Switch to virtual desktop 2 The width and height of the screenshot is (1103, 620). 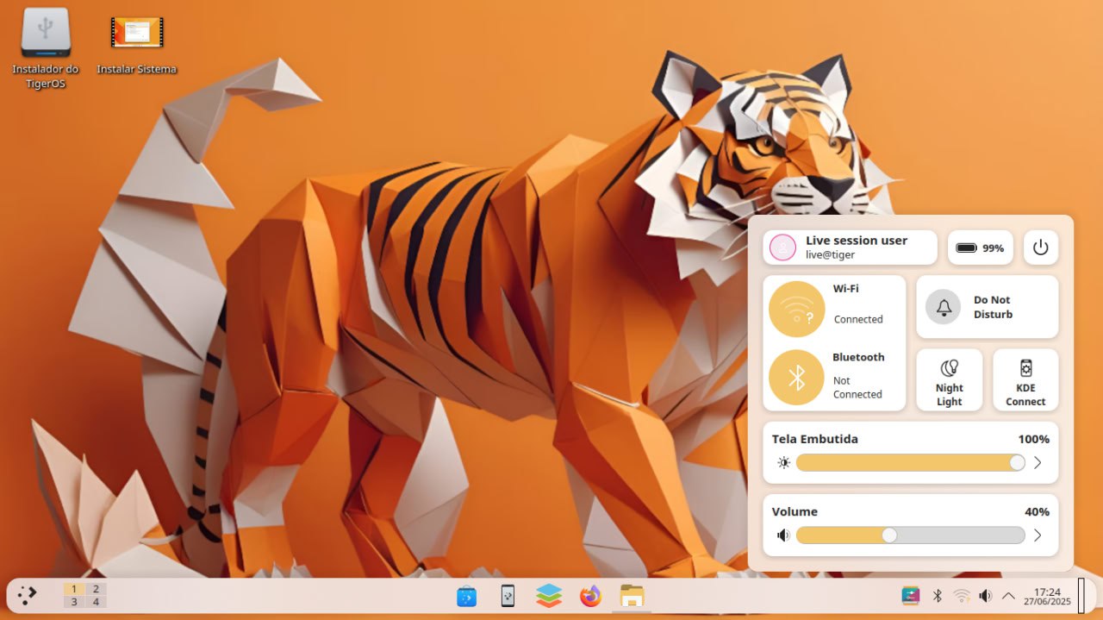[x=95, y=589]
